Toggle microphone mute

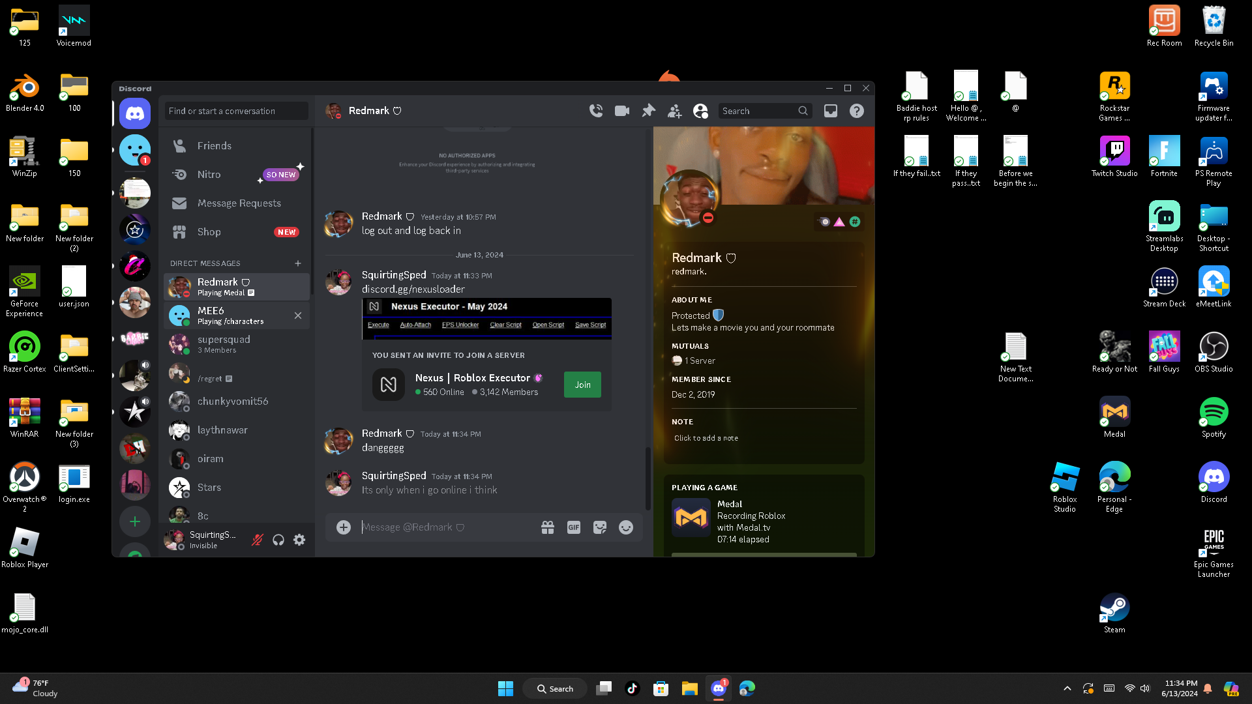(258, 540)
